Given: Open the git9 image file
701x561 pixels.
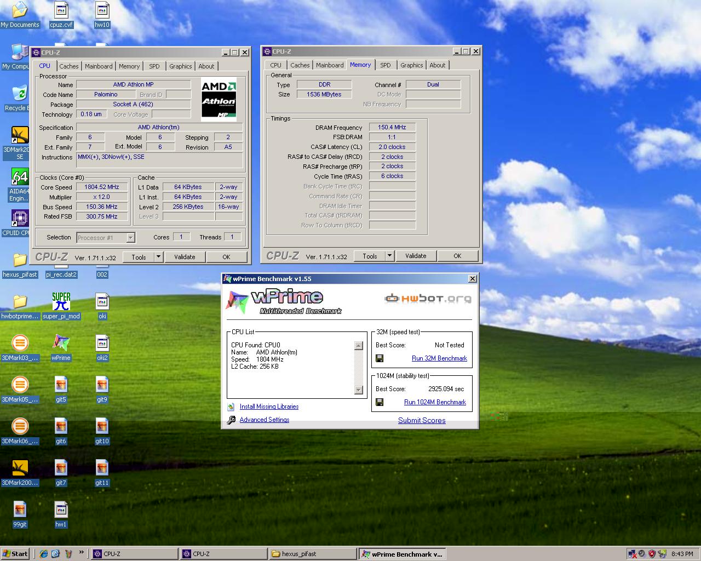Looking at the screenshot, I should (102, 390).
